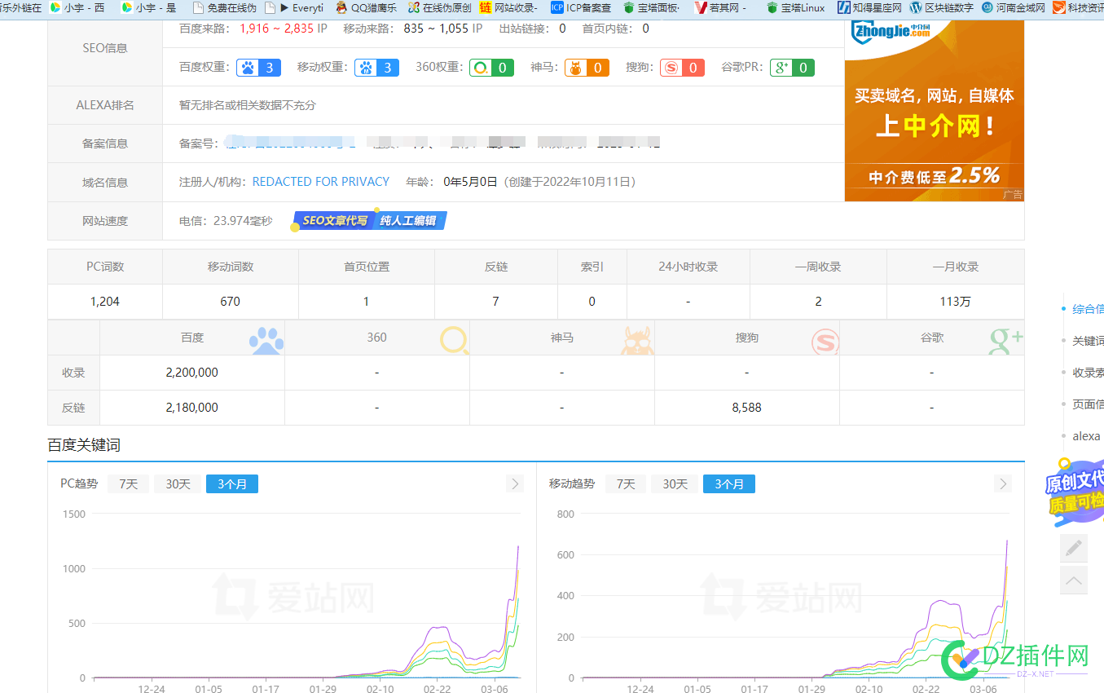Image resolution: width=1104 pixels, height=693 pixels.
Task: Click the 搜狗反链 value 8,588
Action: (747, 408)
